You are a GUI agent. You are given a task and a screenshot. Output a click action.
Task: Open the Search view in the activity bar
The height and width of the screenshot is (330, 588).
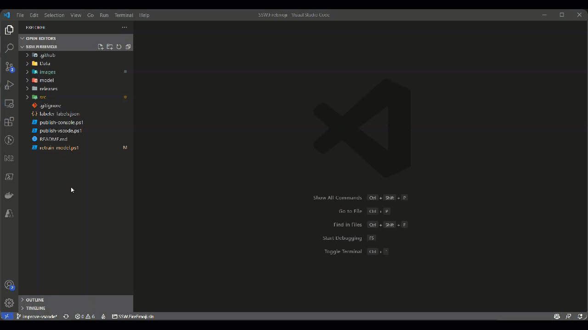coord(9,48)
